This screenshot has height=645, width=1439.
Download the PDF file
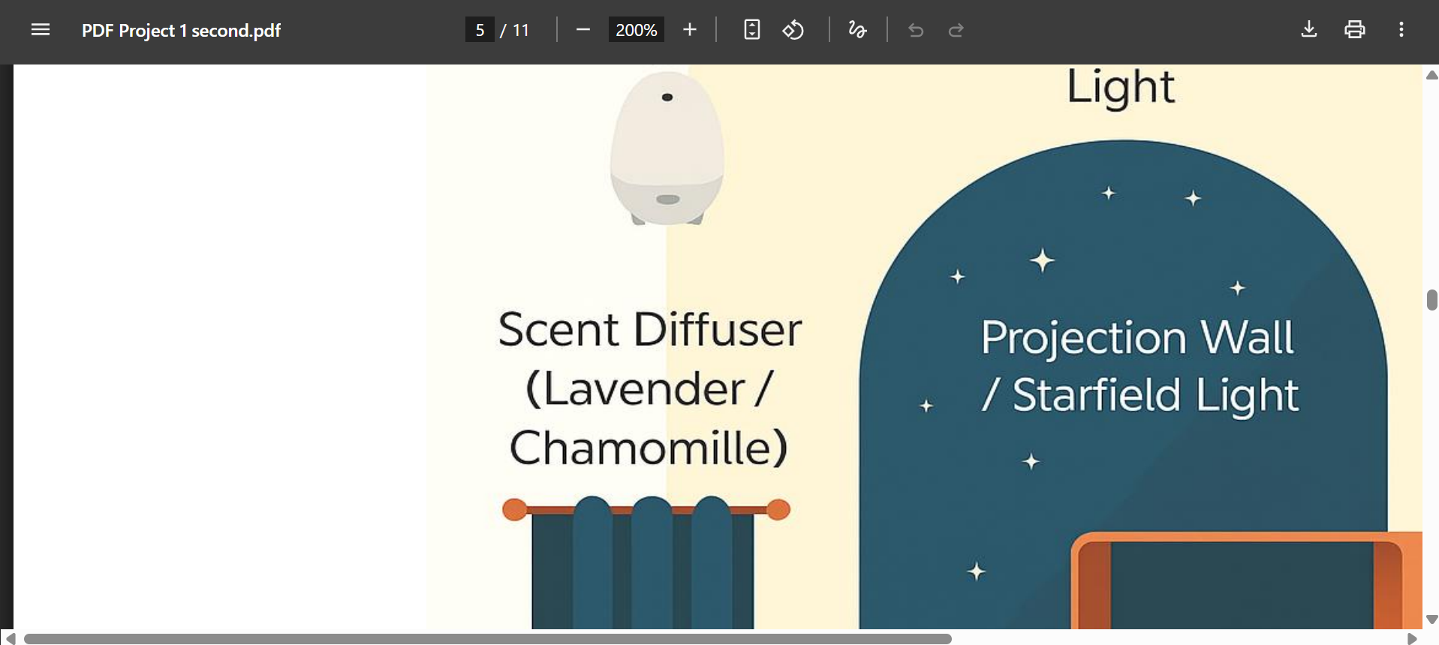click(1308, 30)
